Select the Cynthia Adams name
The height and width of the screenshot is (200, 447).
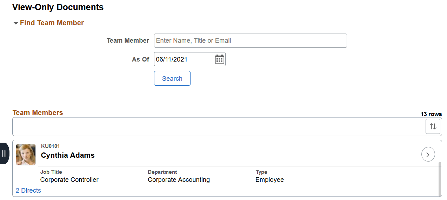[x=68, y=156]
